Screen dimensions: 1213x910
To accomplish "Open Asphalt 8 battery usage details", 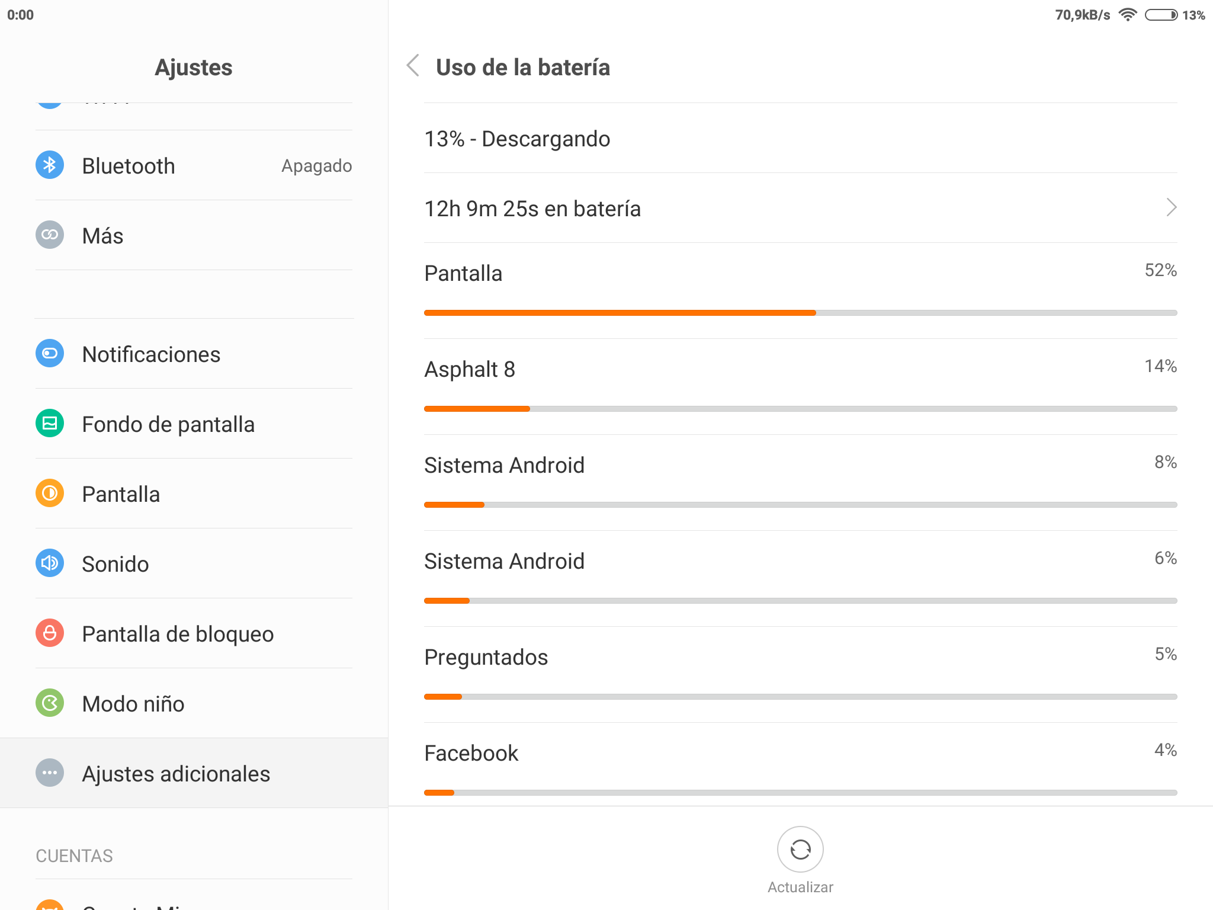I will (801, 387).
